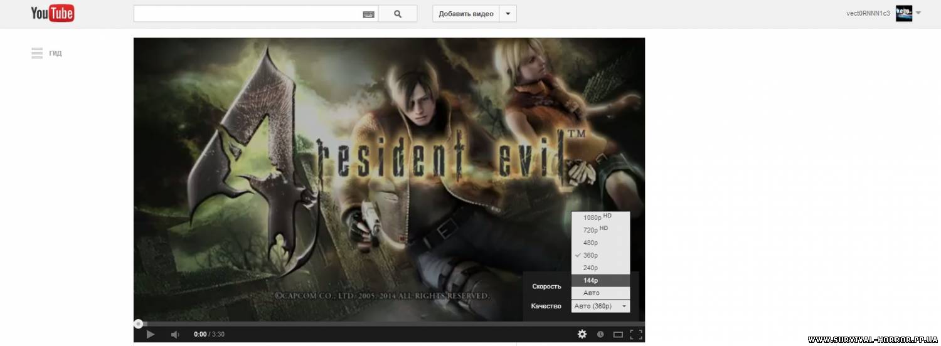Open the on-screen keyboard in search box
941x346 pixels.
[369, 14]
